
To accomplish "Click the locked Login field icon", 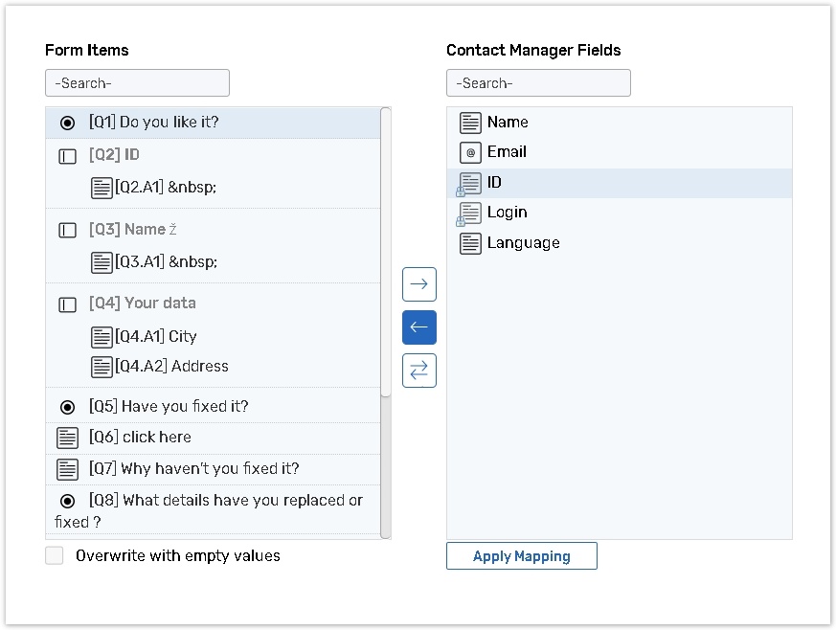I will pos(469,214).
